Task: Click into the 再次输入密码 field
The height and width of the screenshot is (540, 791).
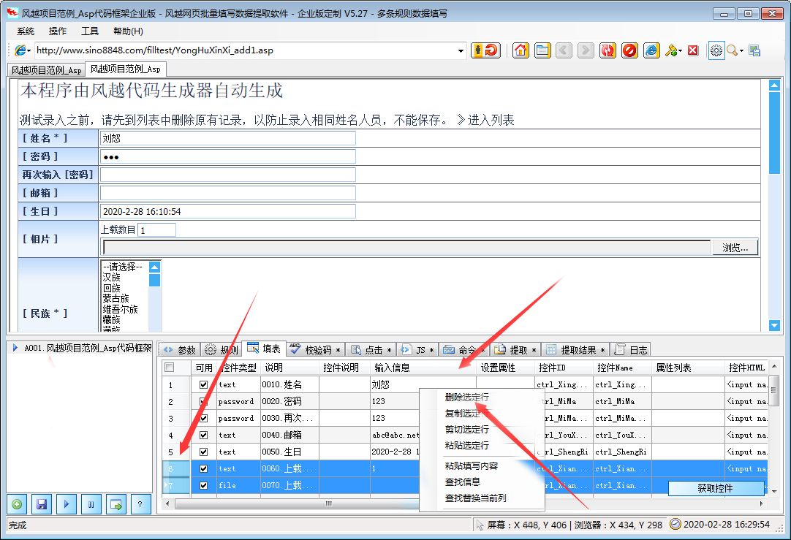Action: coord(228,175)
